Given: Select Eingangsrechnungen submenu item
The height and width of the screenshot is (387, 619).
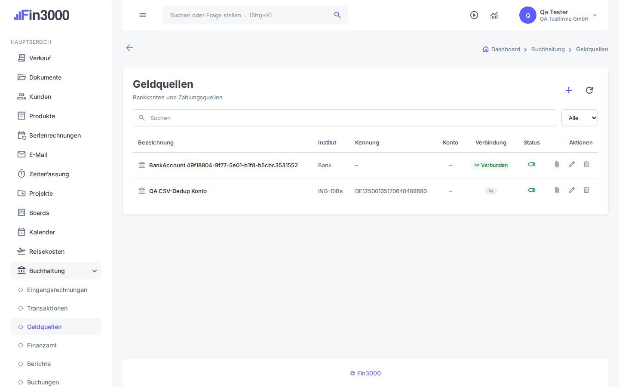Looking at the screenshot, I should [x=56, y=290].
